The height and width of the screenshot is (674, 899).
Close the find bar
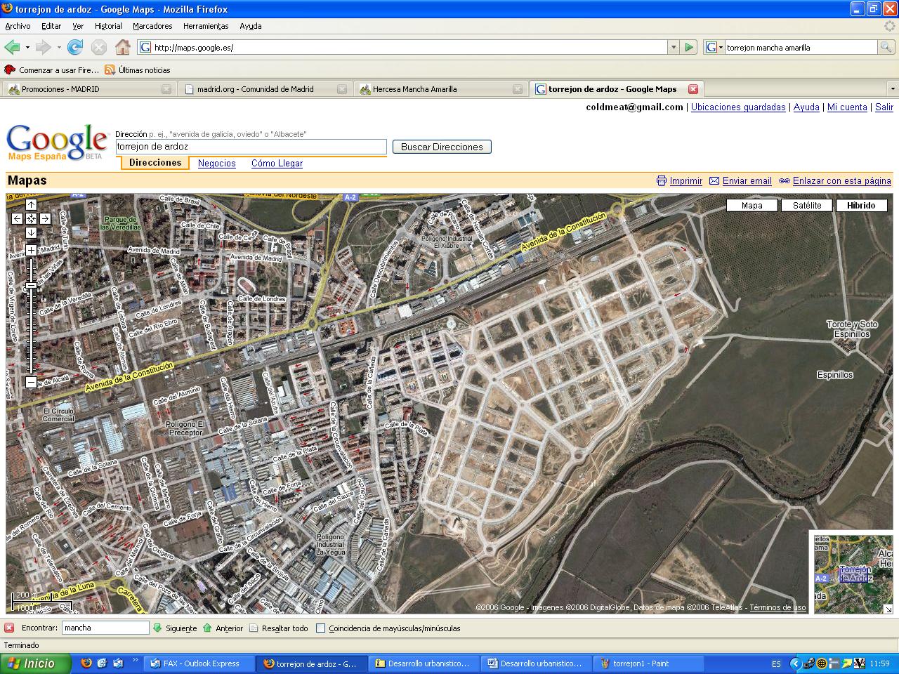(9, 628)
